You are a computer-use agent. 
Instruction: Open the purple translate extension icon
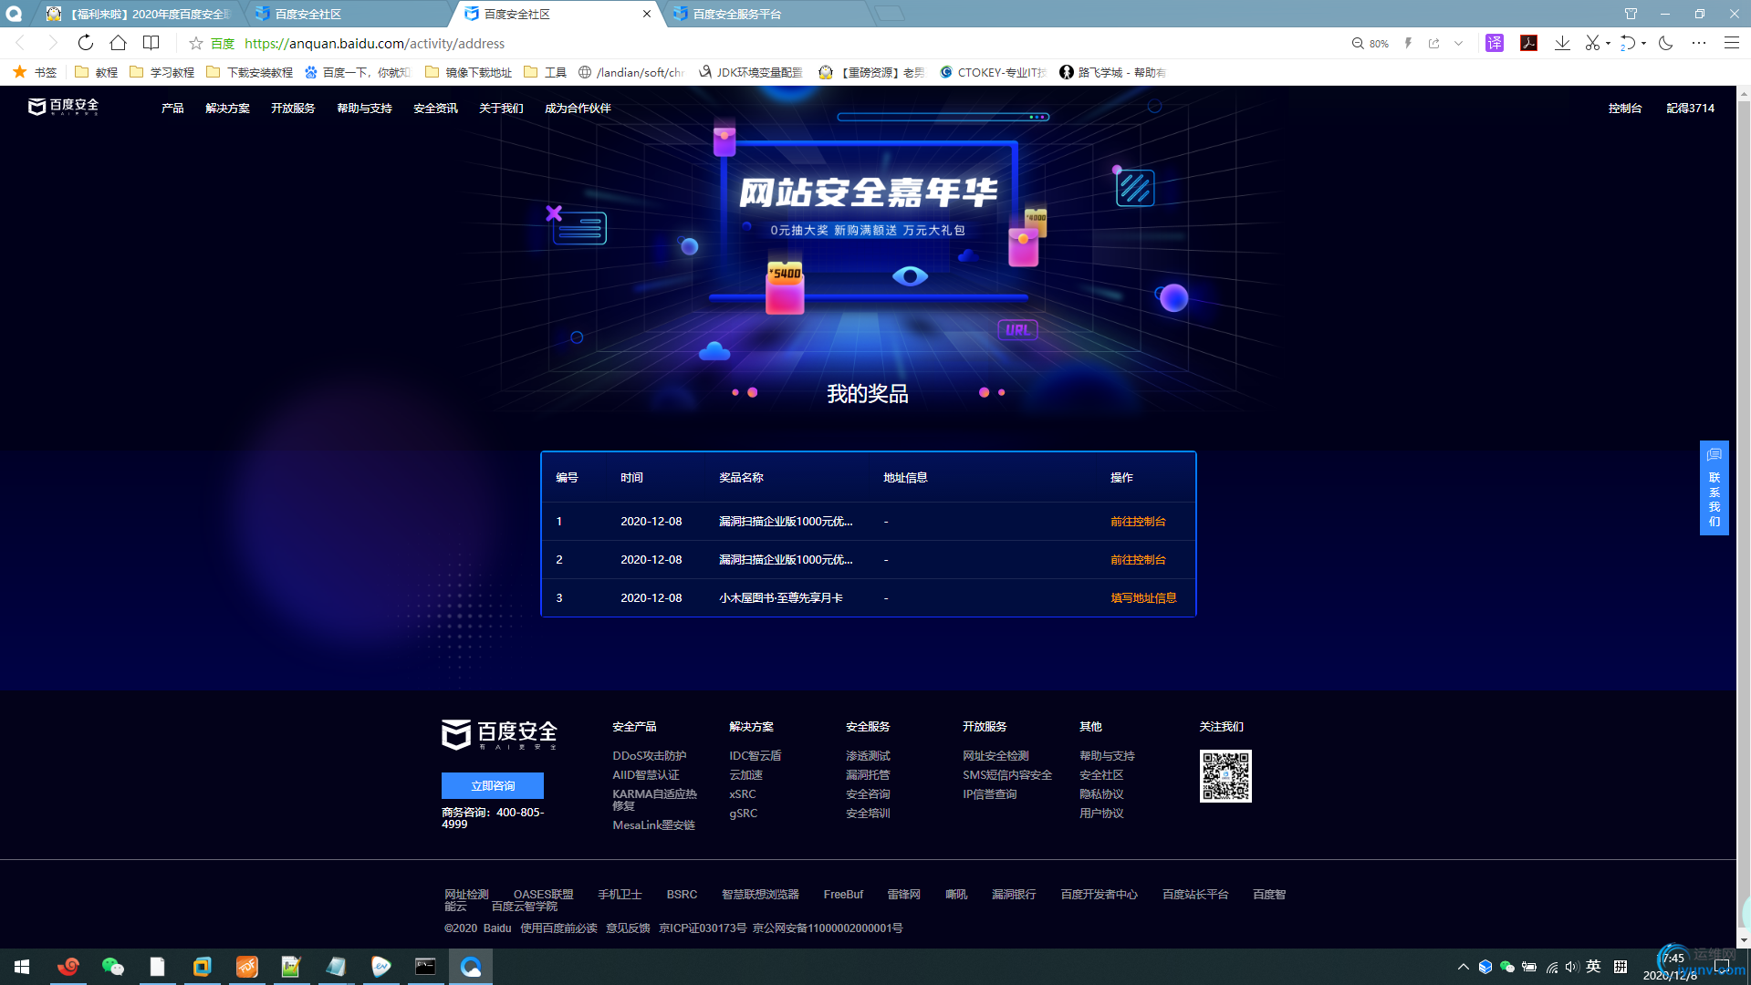point(1495,43)
